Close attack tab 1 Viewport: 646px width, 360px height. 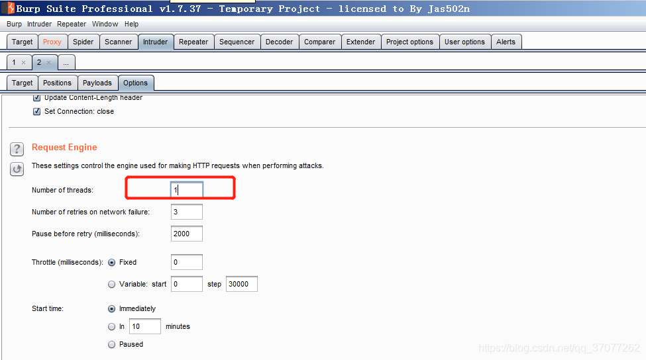click(x=23, y=63)
